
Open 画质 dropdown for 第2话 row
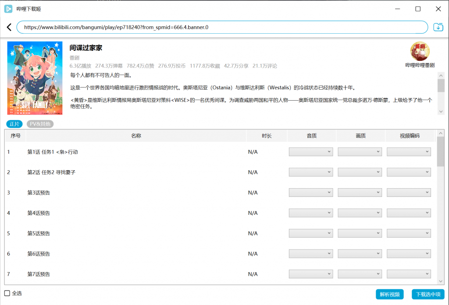point(360,172)
